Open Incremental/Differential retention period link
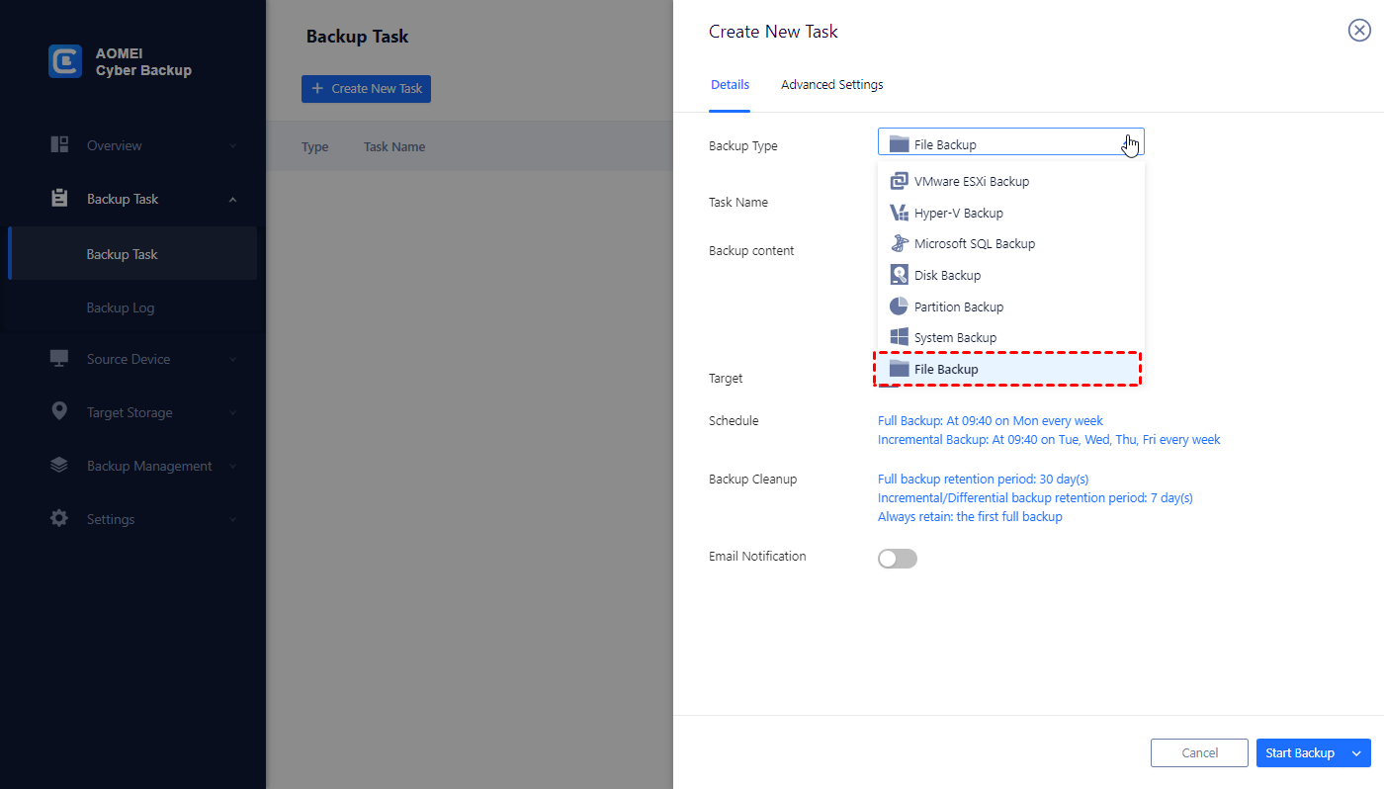Viewport: 1384px width, 789px height. [1035, 498]
